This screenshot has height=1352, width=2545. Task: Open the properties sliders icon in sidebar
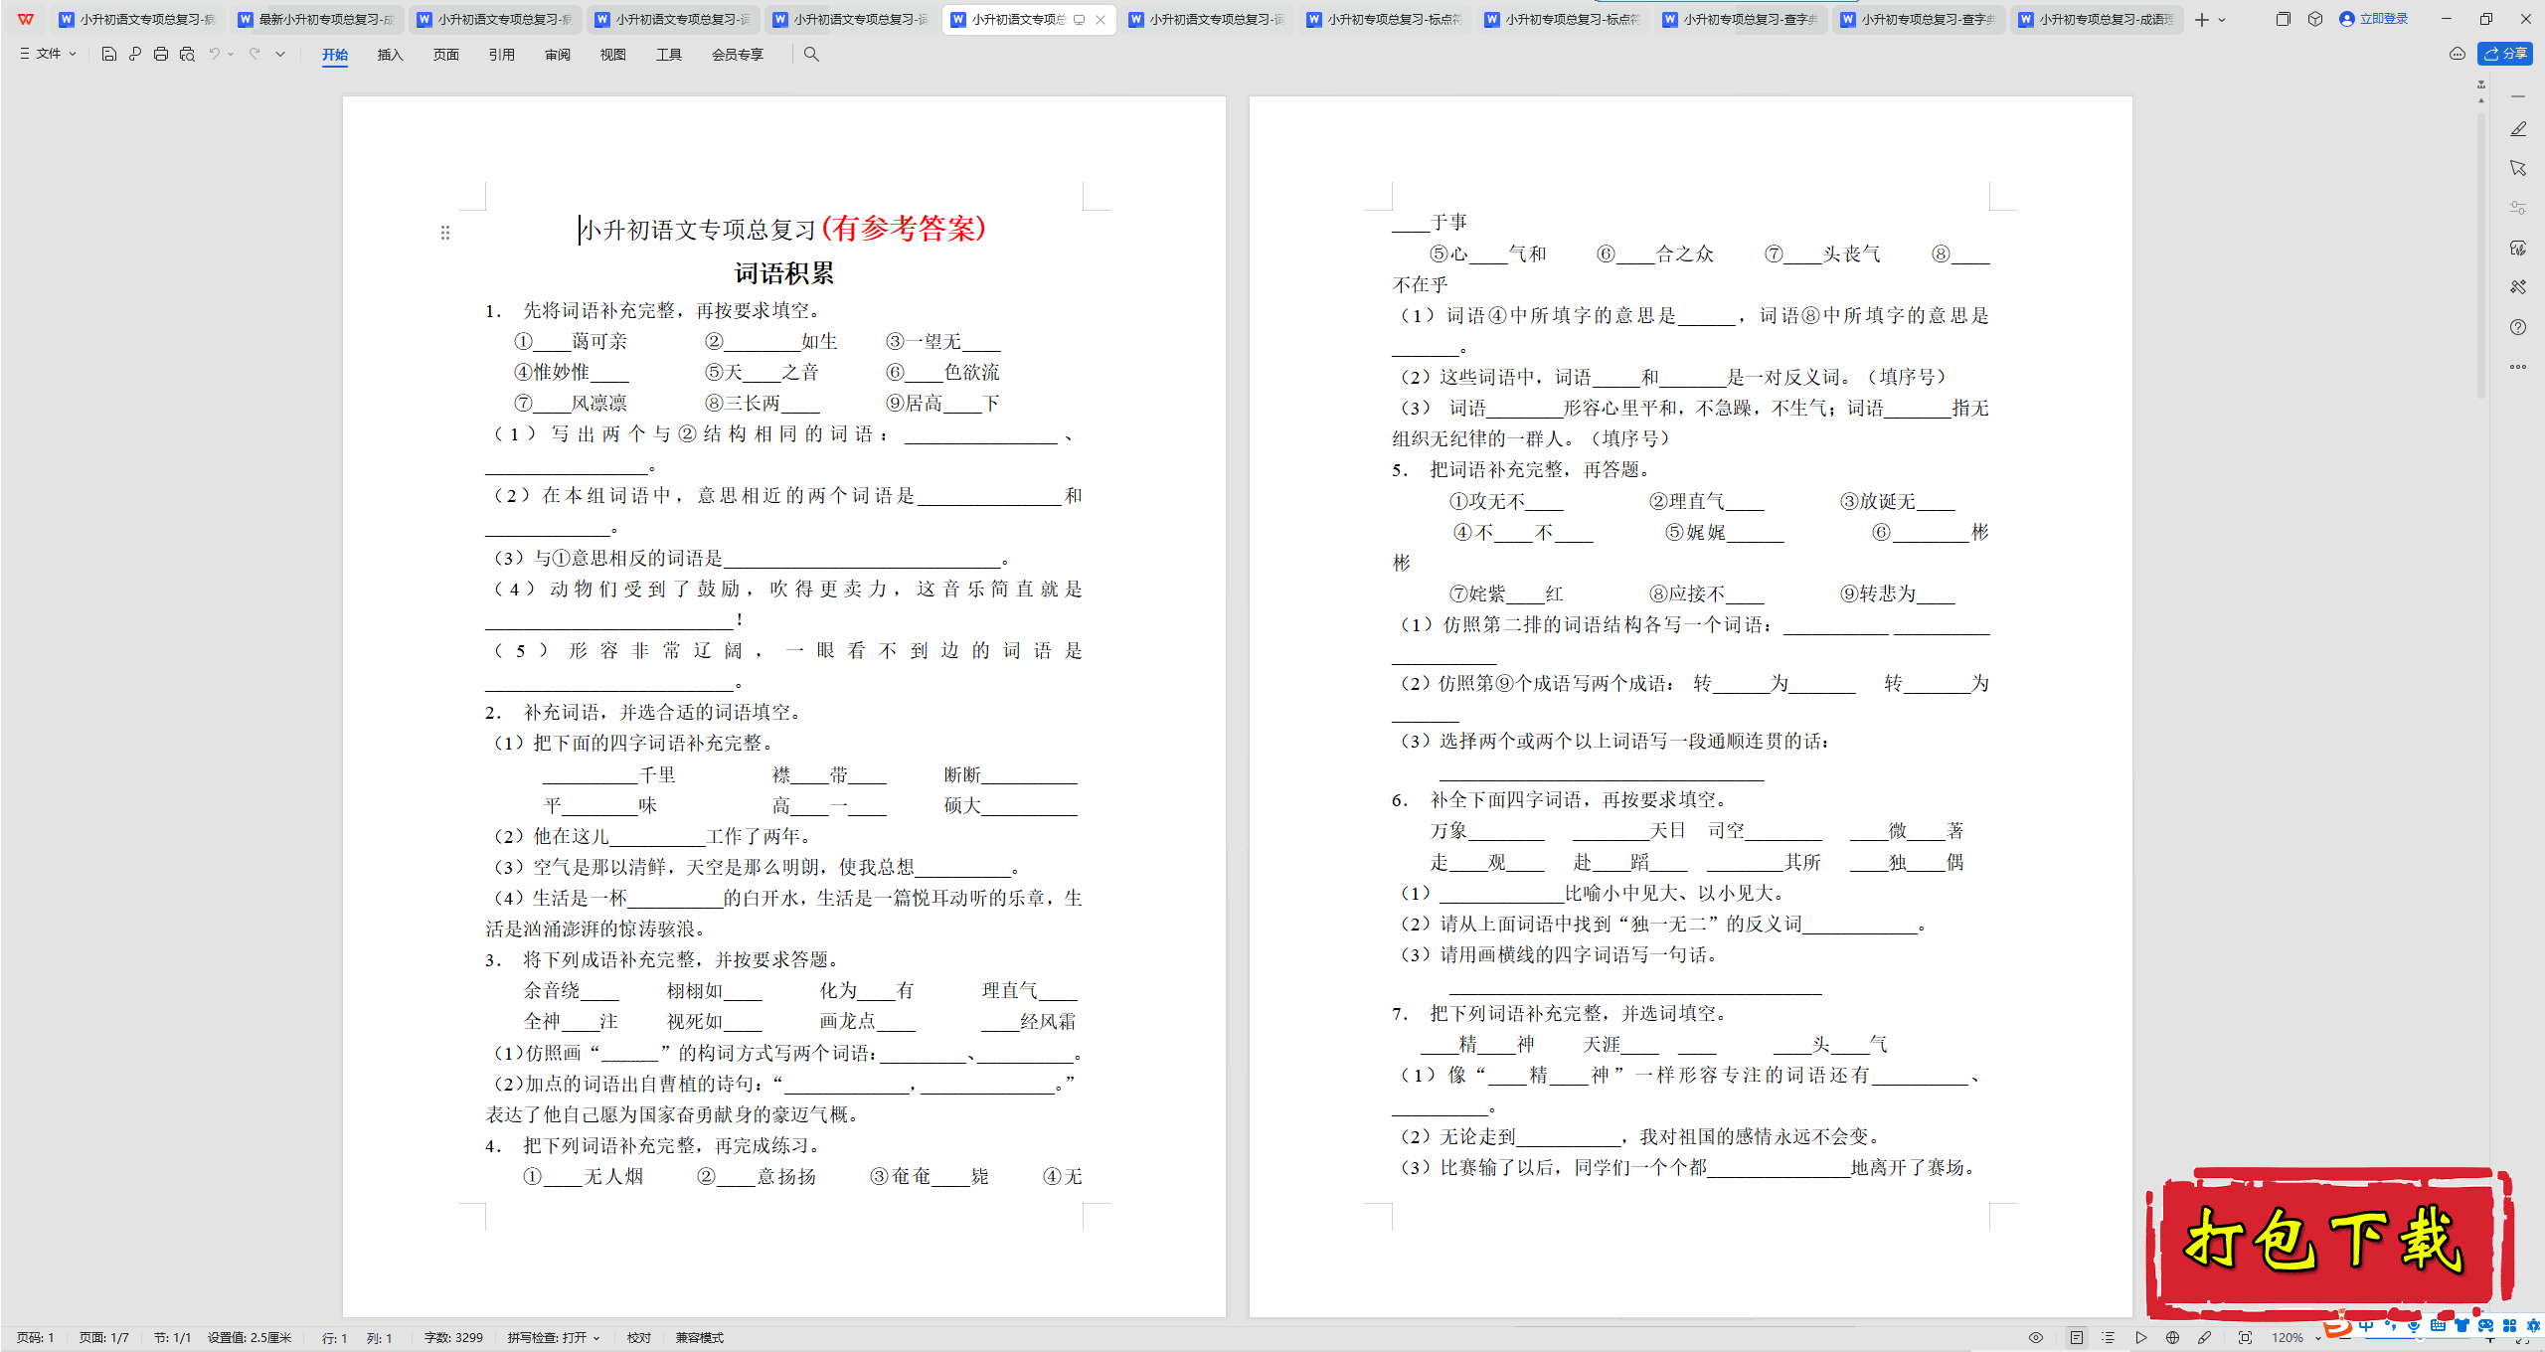2518,208
